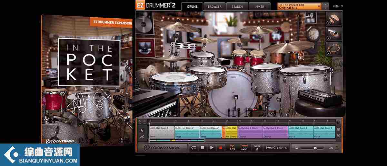Select the yellow Pre Chorus Hi-Hat block

pos(232,132)
